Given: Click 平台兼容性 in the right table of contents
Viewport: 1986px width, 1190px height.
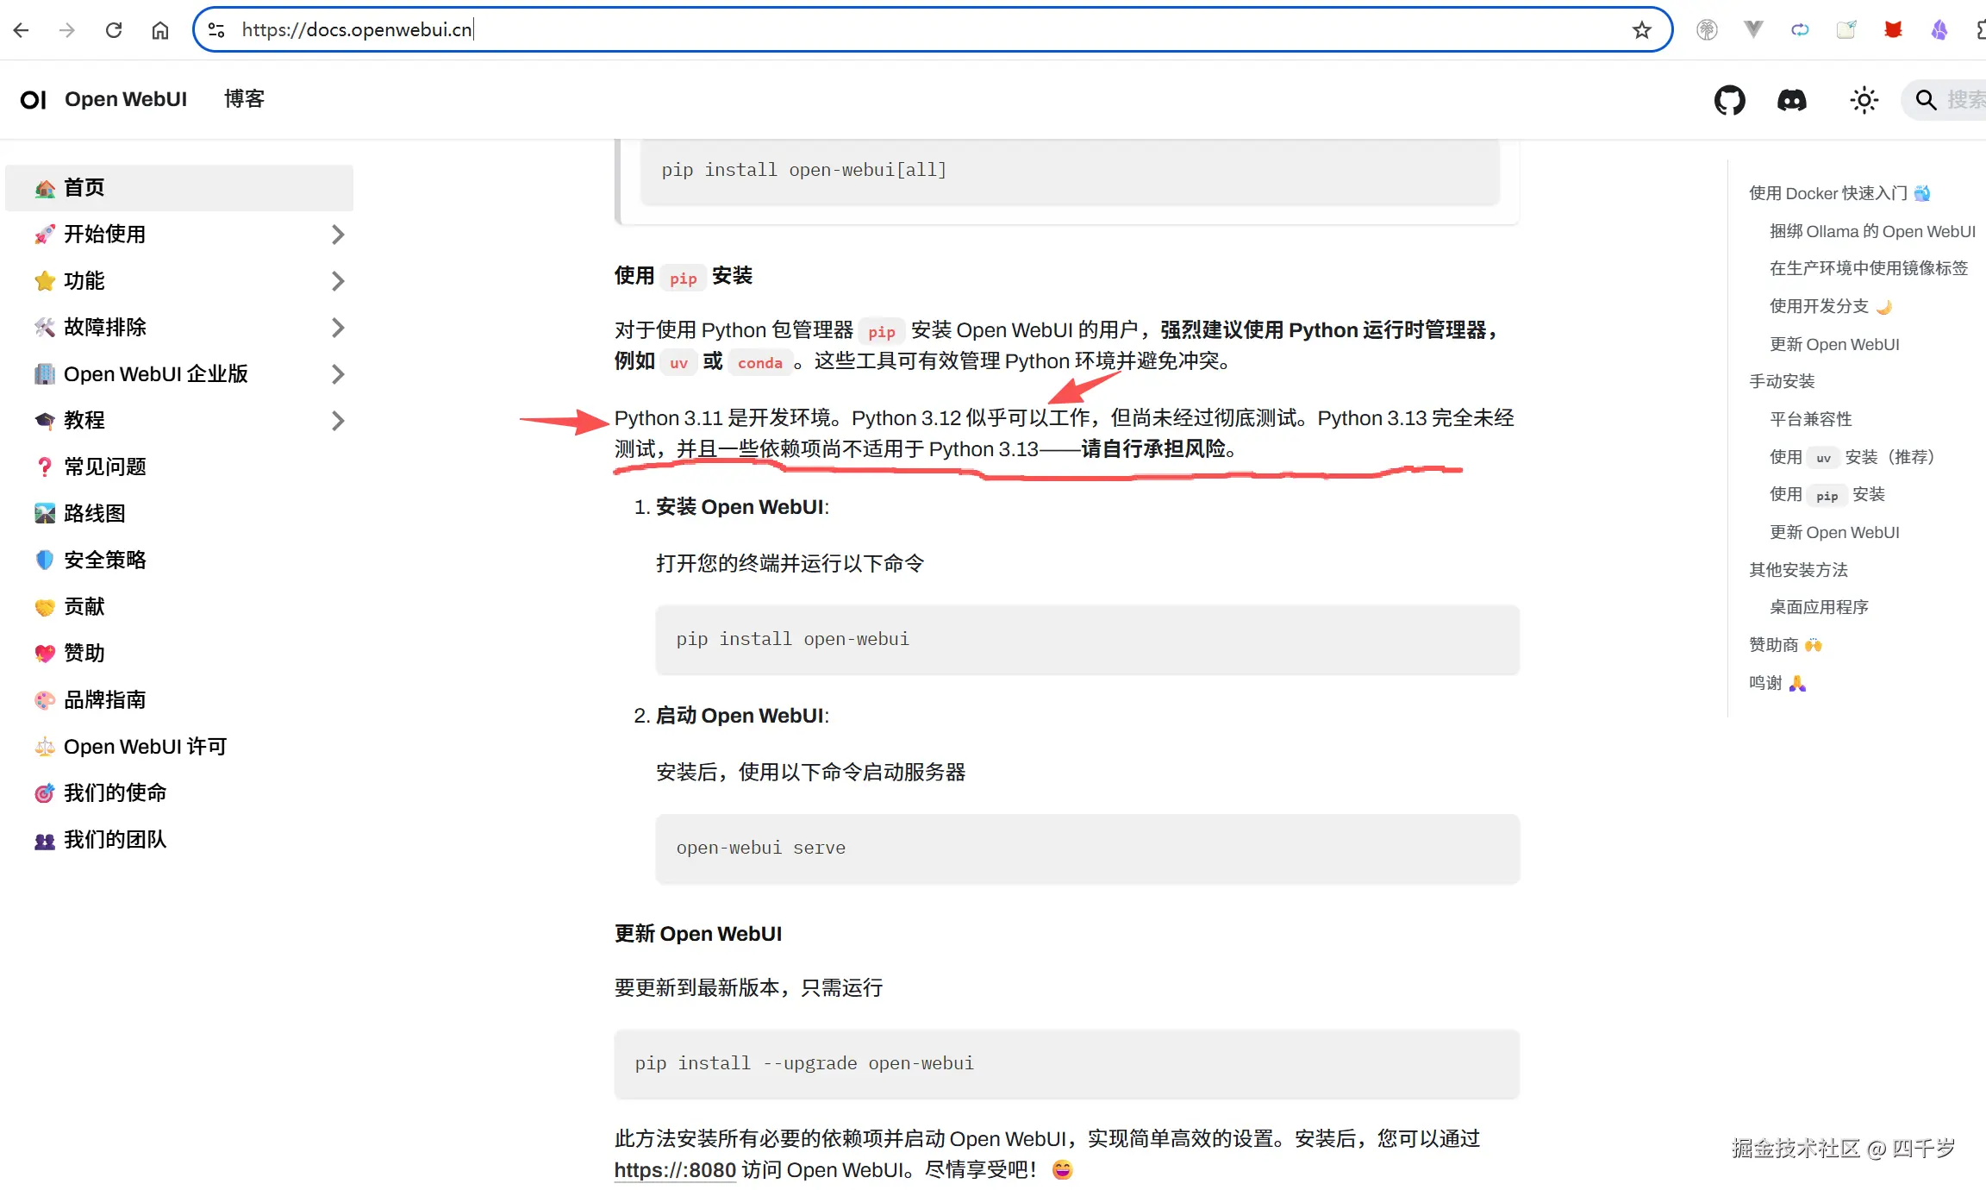Looking at the screenshot, I should [x=1811, y=418].
